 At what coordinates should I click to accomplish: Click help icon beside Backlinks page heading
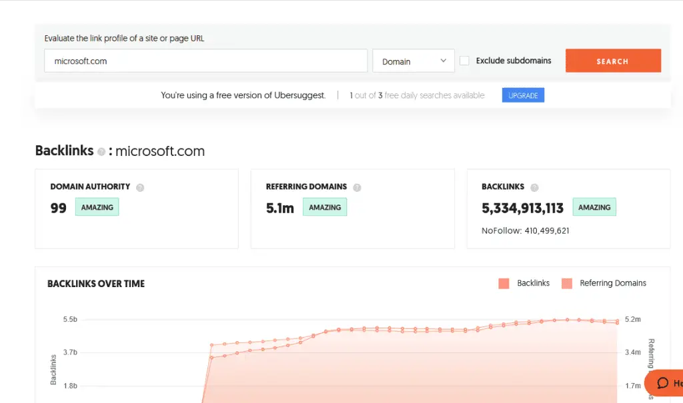click(x=101, y=152)
